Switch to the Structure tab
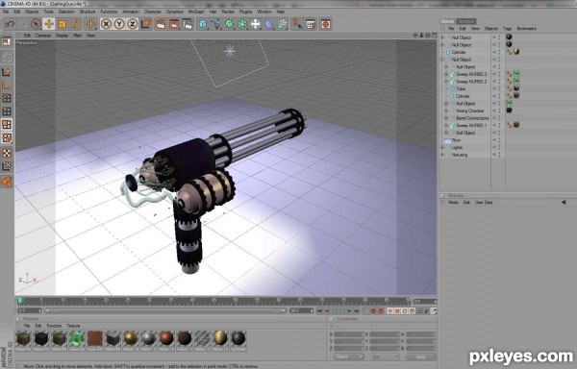The image size is (577, 369). point(466,21)
